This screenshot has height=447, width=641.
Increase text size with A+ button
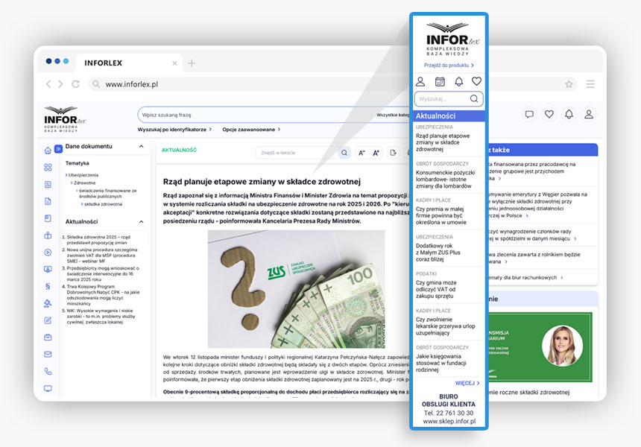(x=376, y=153)
